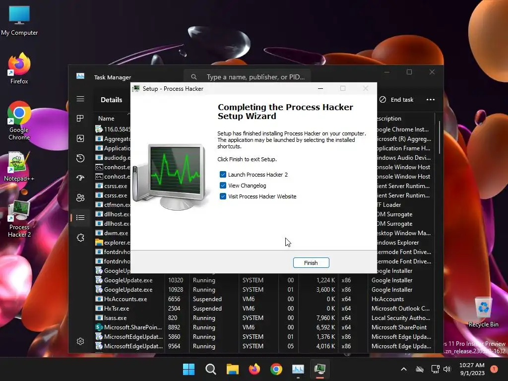This screenshot has width=508, height=381.
Task: Expand system tray hidden icons chevron
Action: pyautogui.click(x=404, y=369)
